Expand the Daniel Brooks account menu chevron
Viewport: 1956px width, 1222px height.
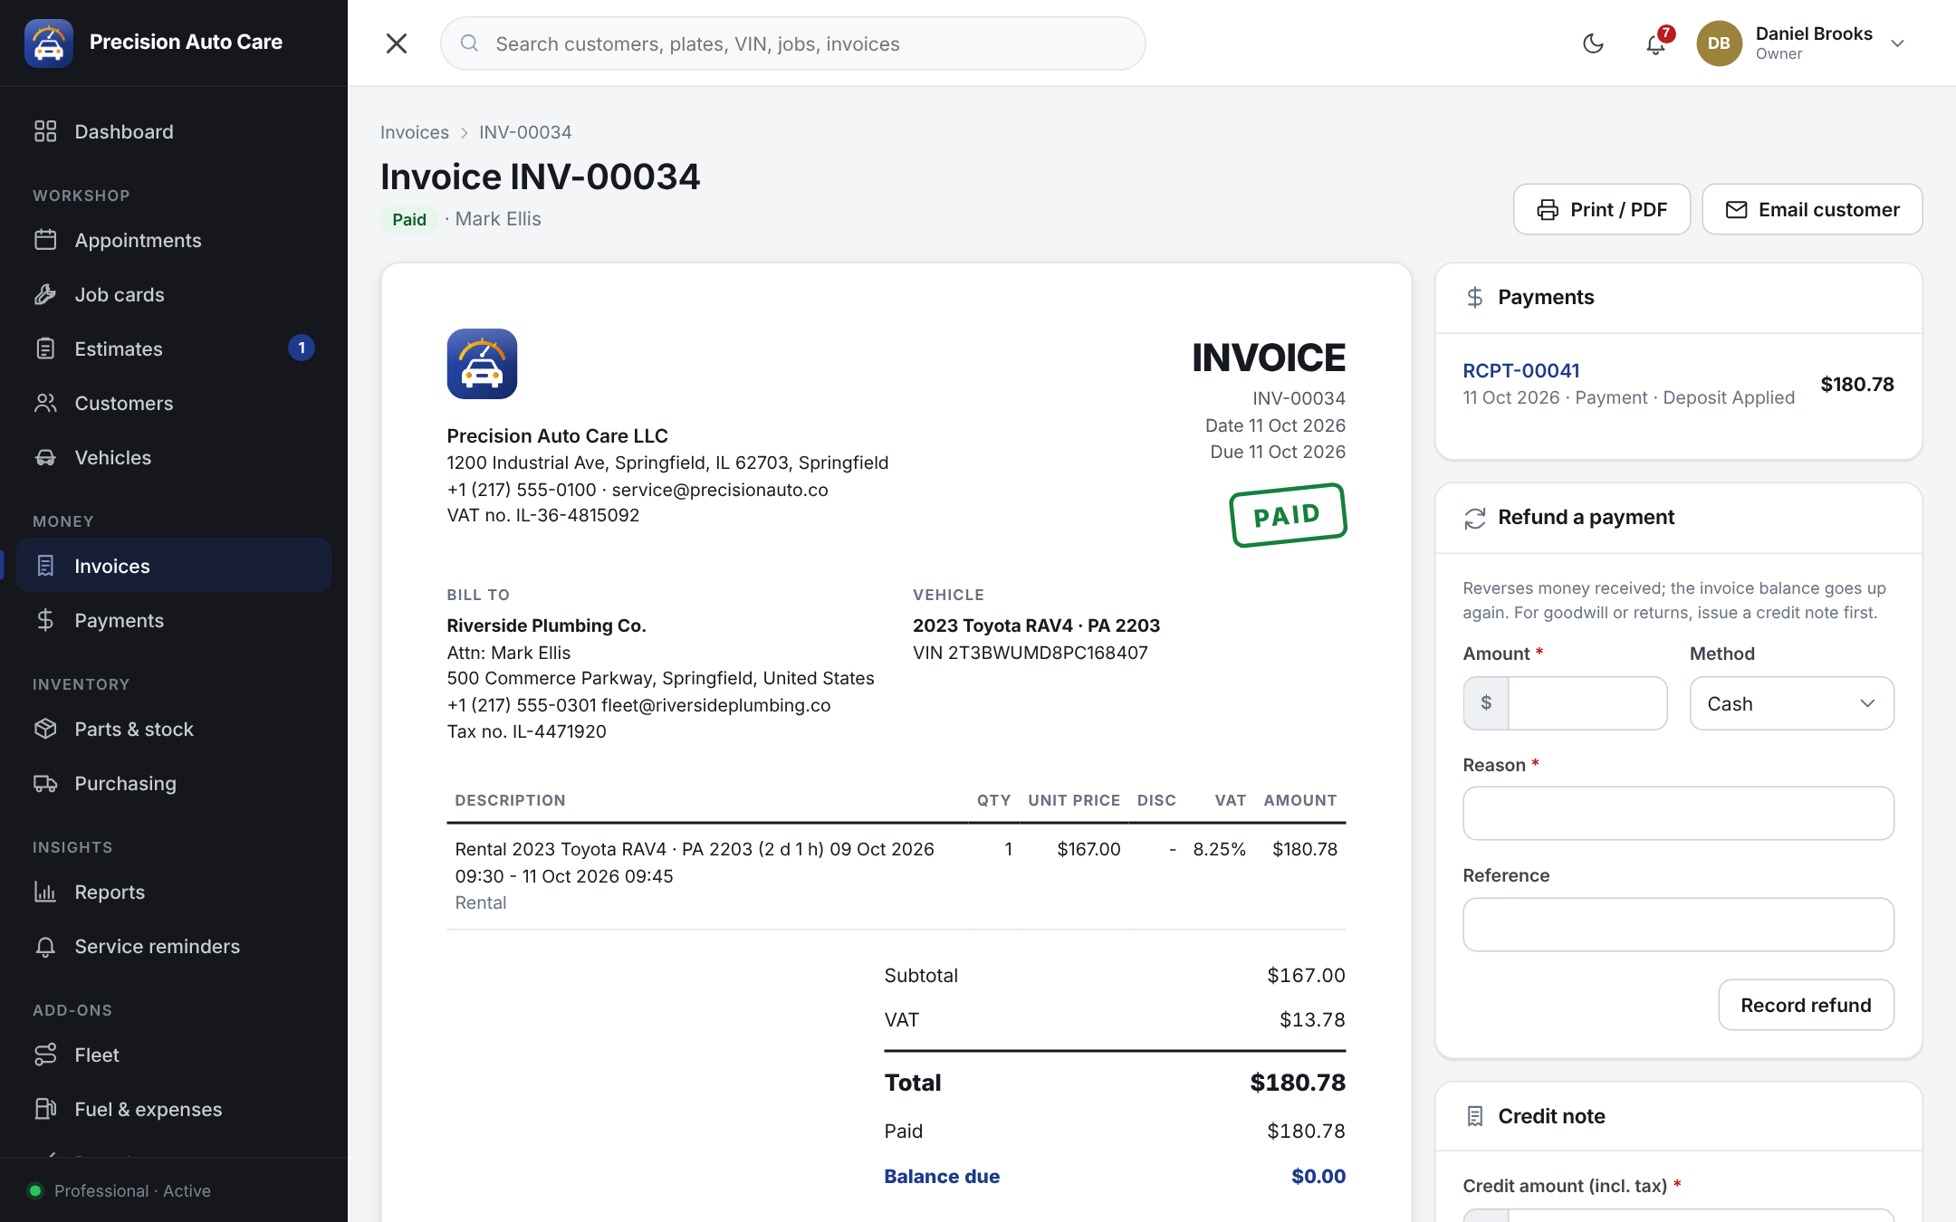tap(1898, 43)
